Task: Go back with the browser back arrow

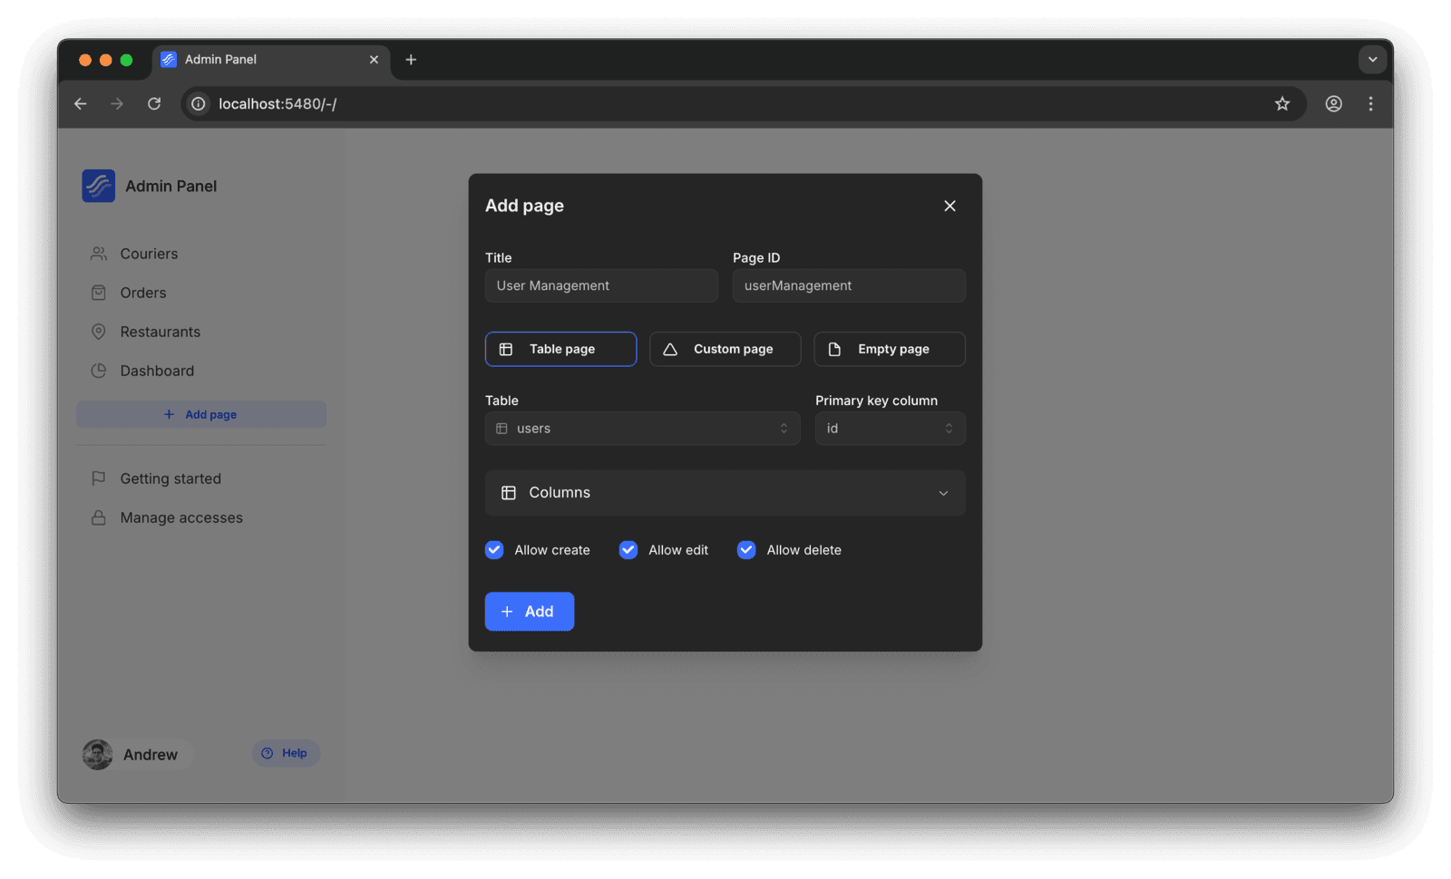Action: [81, 103]
